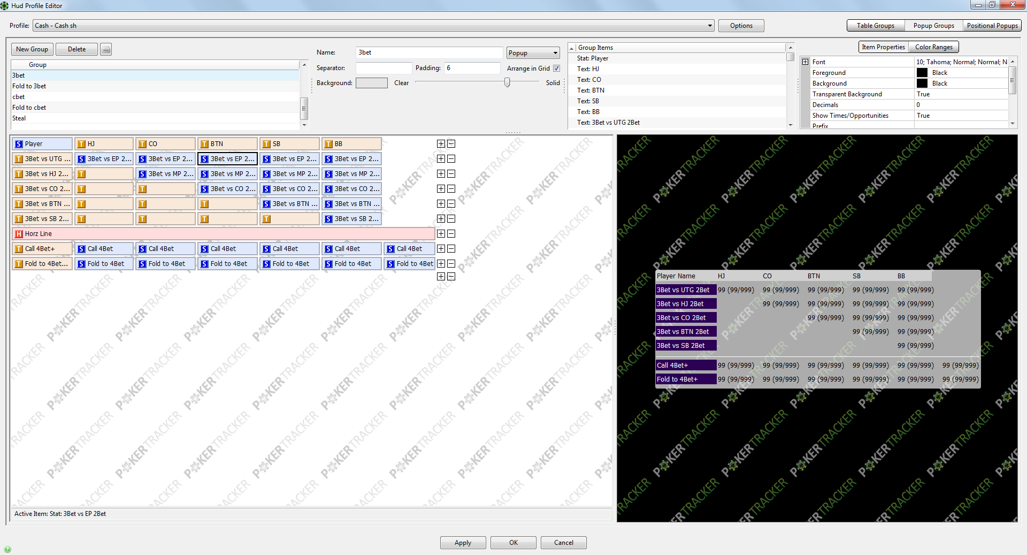Image resolution: width=1027 pixels, height=555 pixels.
Task: Click the Call 4Bet+ text label icon
Action: coord(19,249)
